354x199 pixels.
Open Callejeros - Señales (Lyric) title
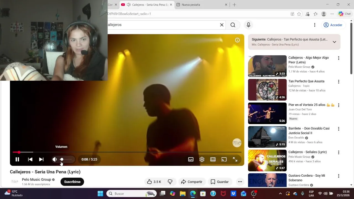click(x=308, y=152)
